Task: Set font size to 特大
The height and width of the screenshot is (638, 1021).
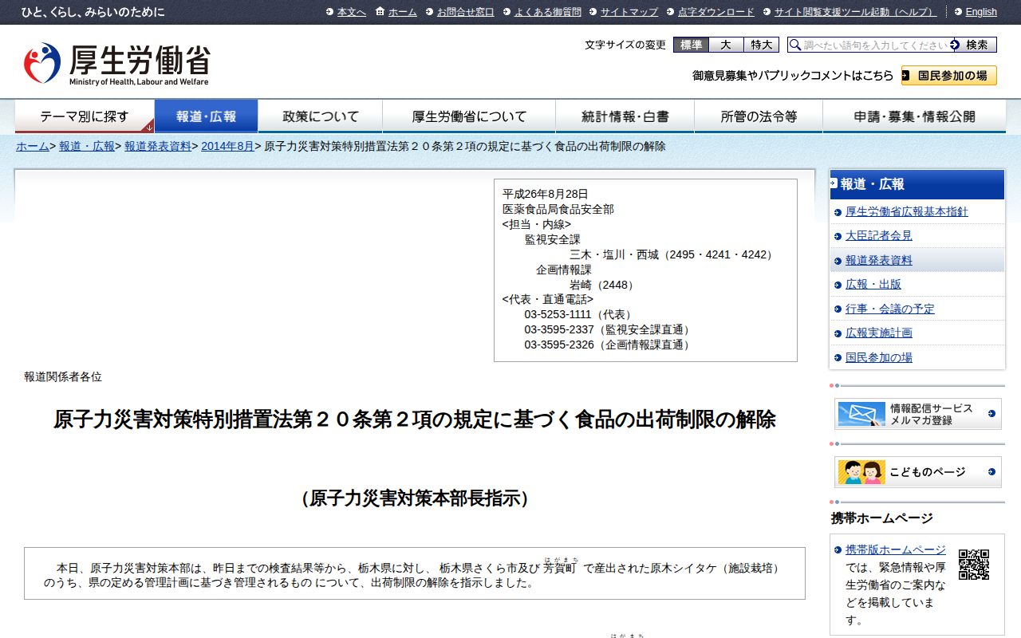Action: (x=762, y=45)
